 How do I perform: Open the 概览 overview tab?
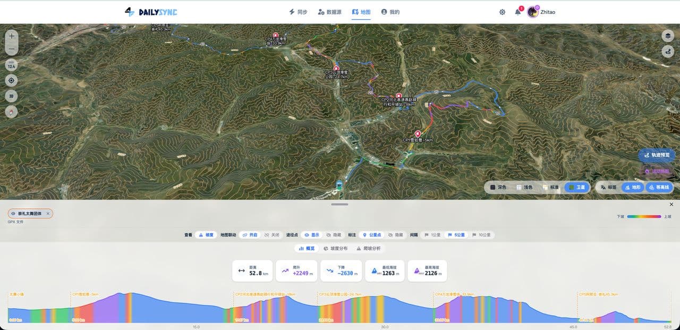(307, 248)
